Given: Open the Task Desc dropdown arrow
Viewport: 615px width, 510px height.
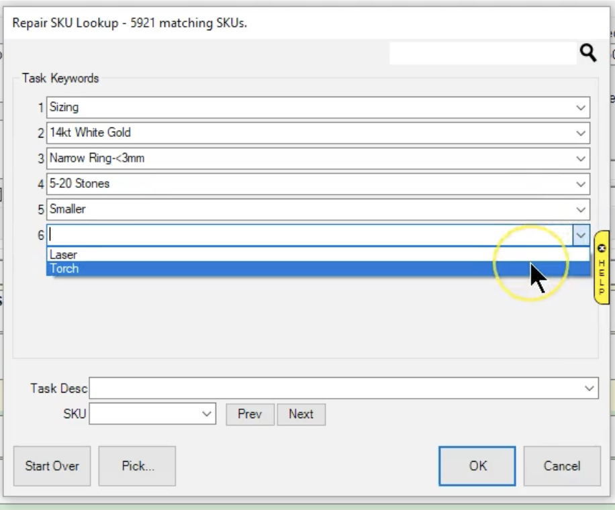Looking at the screenshot, I should point(589,388).
